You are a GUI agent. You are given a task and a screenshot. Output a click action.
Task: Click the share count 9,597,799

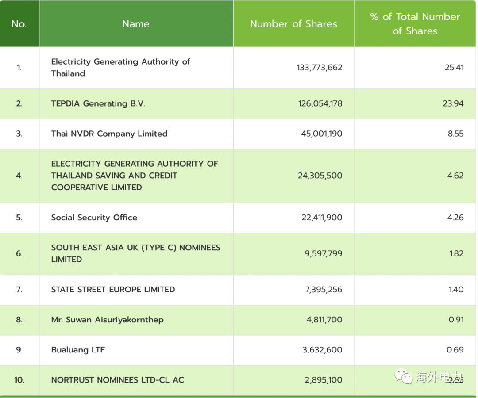coord(324,254)
